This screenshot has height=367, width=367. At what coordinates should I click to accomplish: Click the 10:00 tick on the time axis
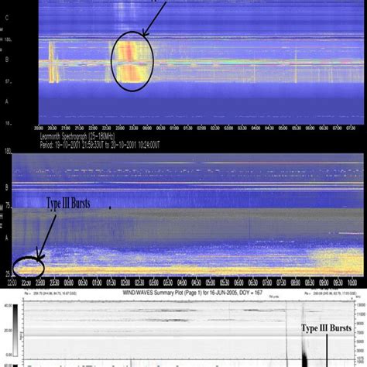(x=352, y=283)
